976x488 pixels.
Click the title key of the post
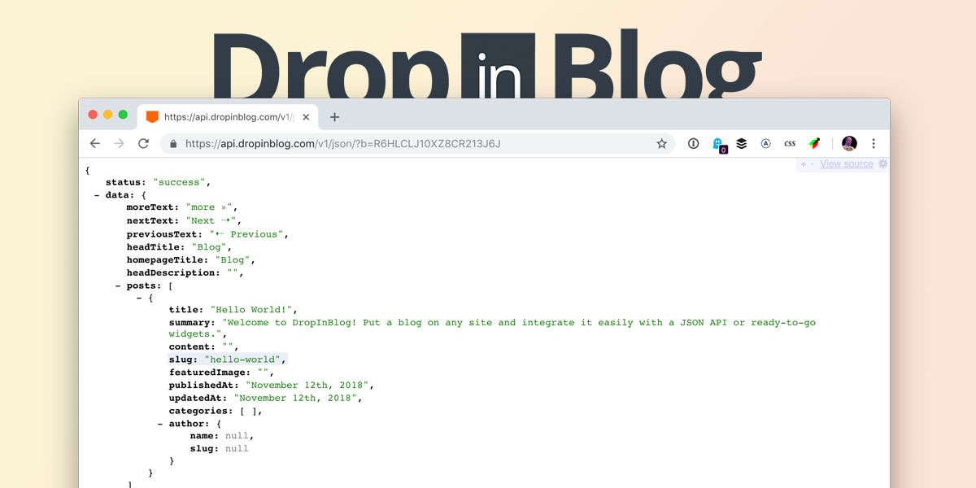186,310
